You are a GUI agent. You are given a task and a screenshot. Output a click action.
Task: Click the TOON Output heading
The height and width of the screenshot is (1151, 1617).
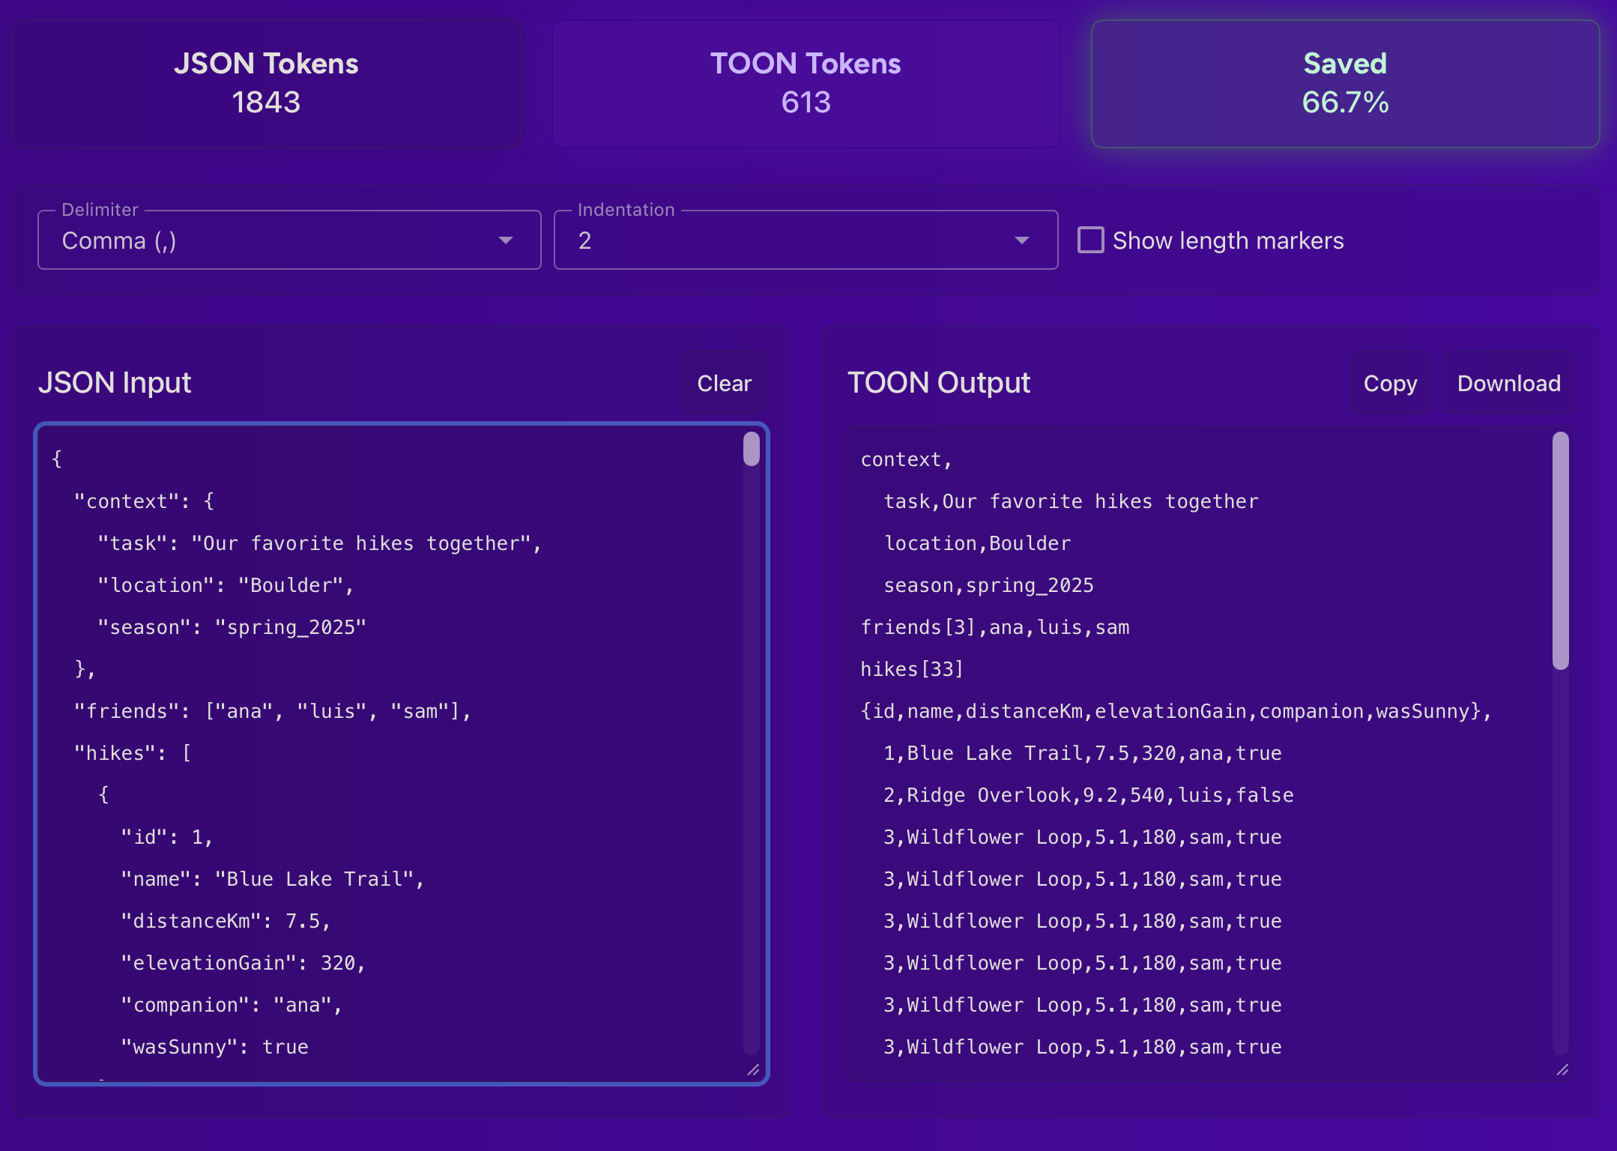tap(939, 383)
